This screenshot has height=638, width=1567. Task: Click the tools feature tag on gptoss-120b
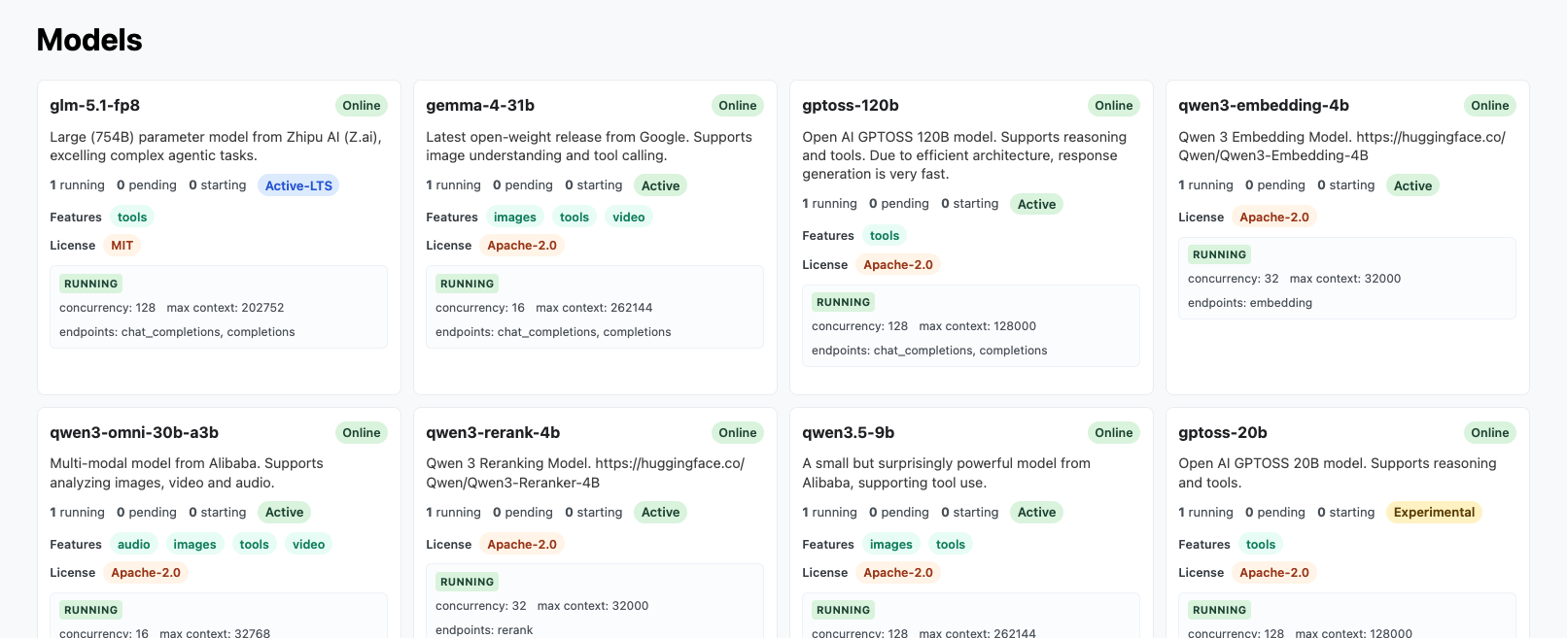885,235
